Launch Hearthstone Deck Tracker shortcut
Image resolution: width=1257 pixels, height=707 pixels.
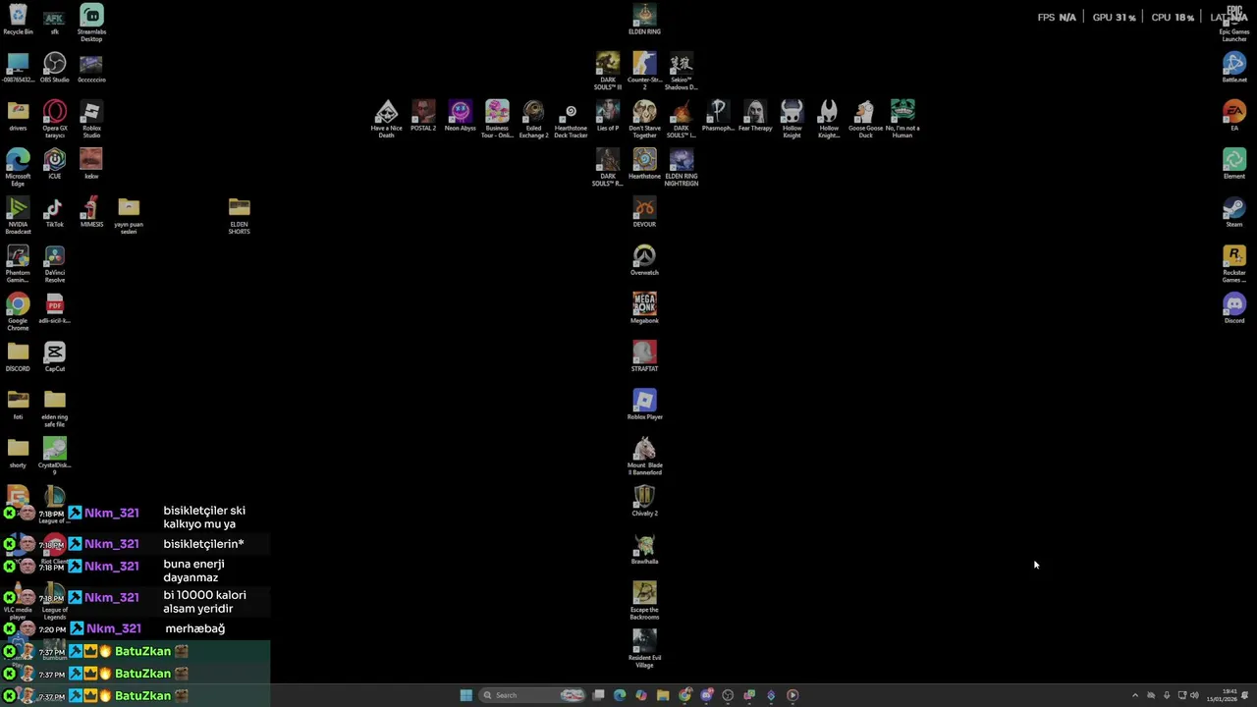pyautogui.click(x=571, y=119)
